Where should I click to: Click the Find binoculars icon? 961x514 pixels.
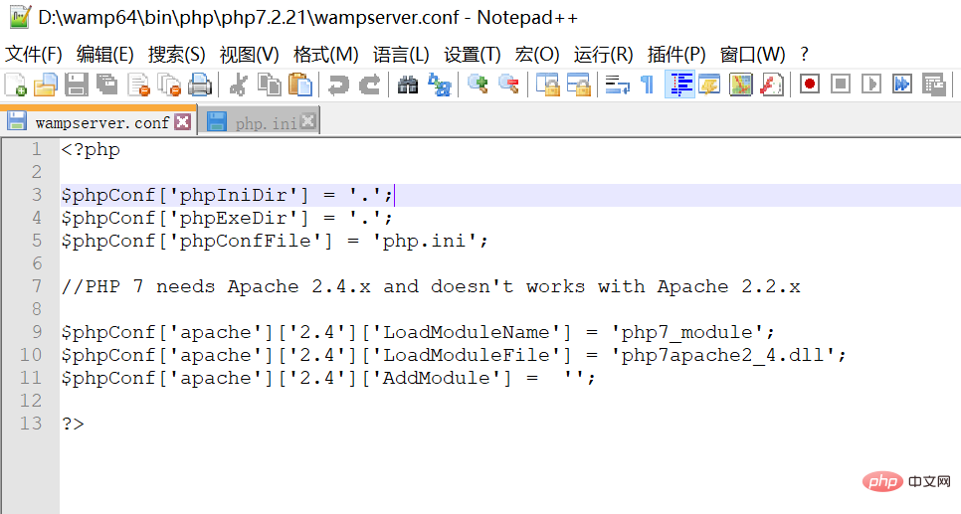(x=408, y=85)
